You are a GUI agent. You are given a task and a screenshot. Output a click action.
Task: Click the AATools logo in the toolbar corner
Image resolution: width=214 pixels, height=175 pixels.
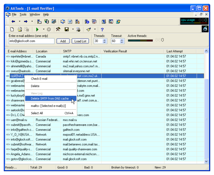tap(205, 29)
